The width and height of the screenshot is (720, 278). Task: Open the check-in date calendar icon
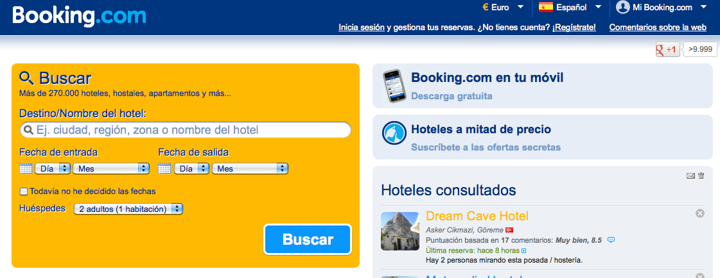26,168
